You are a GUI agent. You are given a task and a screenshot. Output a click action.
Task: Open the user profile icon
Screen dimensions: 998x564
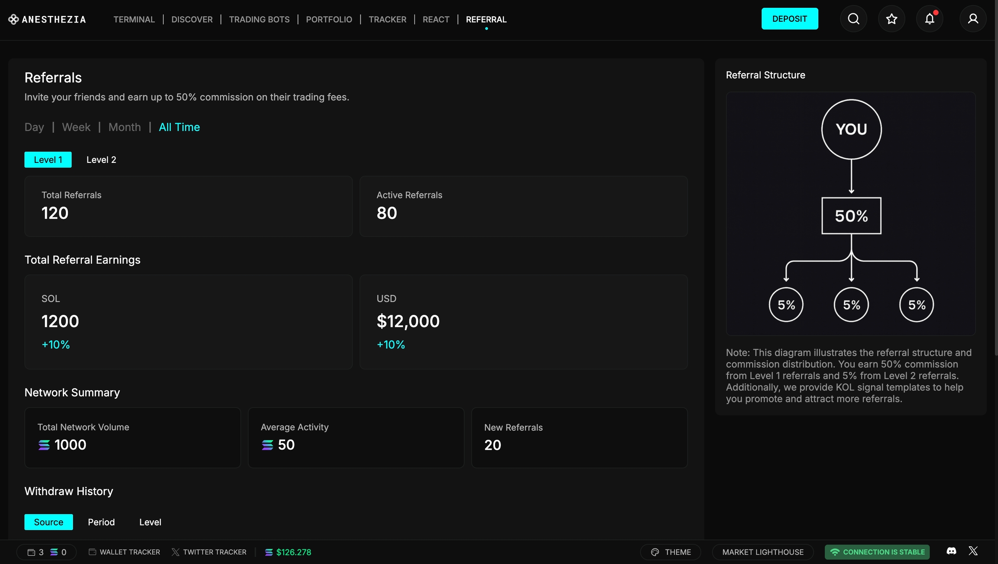pyautogui.click(x=973, y=19)
